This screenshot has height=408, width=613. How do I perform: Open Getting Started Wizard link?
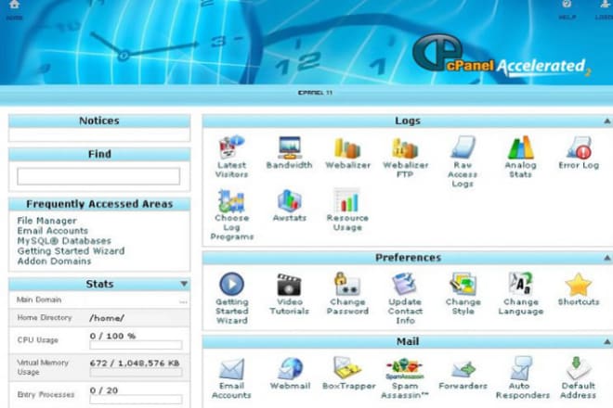tap(71, 251)
